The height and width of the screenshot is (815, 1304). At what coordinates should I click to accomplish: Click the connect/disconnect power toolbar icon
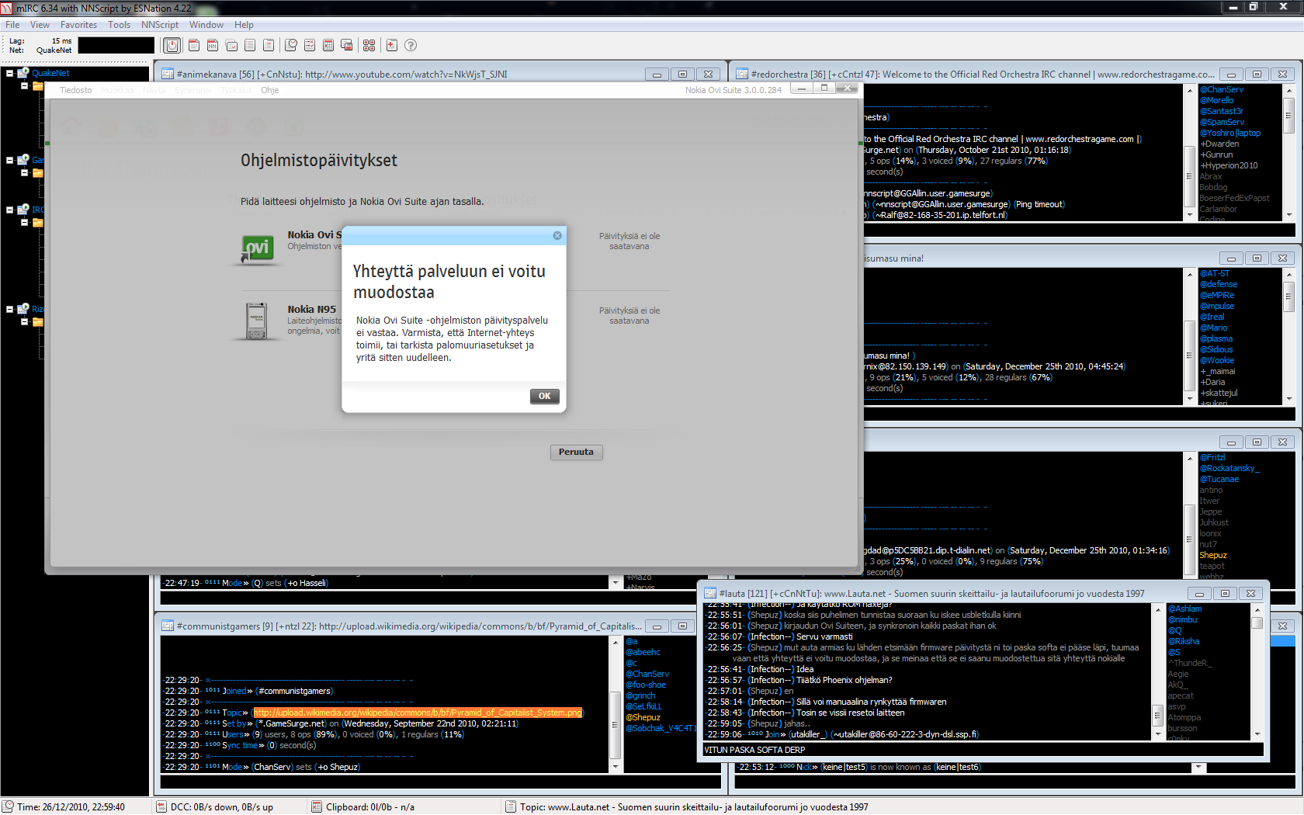click(x=172, y=45)
